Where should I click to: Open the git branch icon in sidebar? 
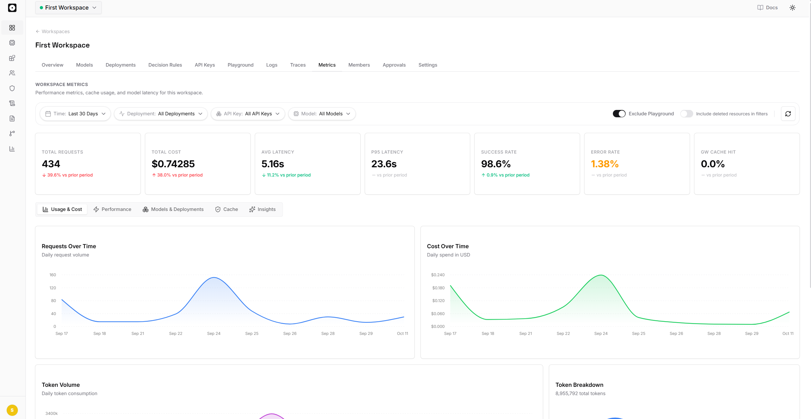[x=12, y=134]
